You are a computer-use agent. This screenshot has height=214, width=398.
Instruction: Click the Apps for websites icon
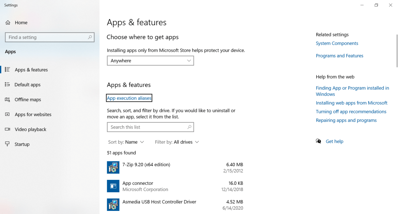(7, 115)
